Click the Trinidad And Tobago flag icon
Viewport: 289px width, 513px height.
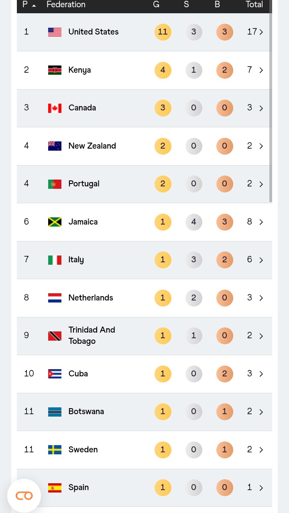[x=55, y=336]
